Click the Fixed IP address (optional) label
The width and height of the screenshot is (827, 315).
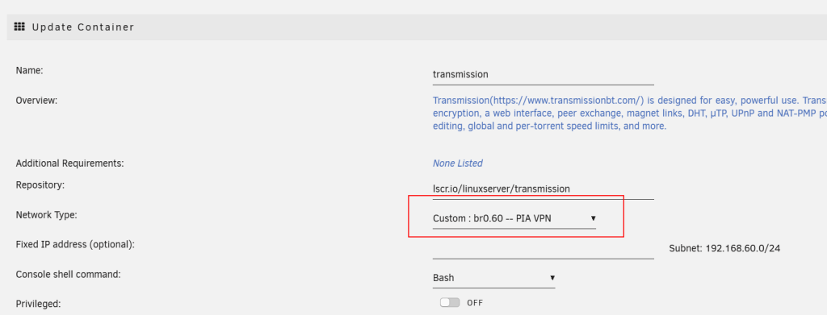point(75,245)
